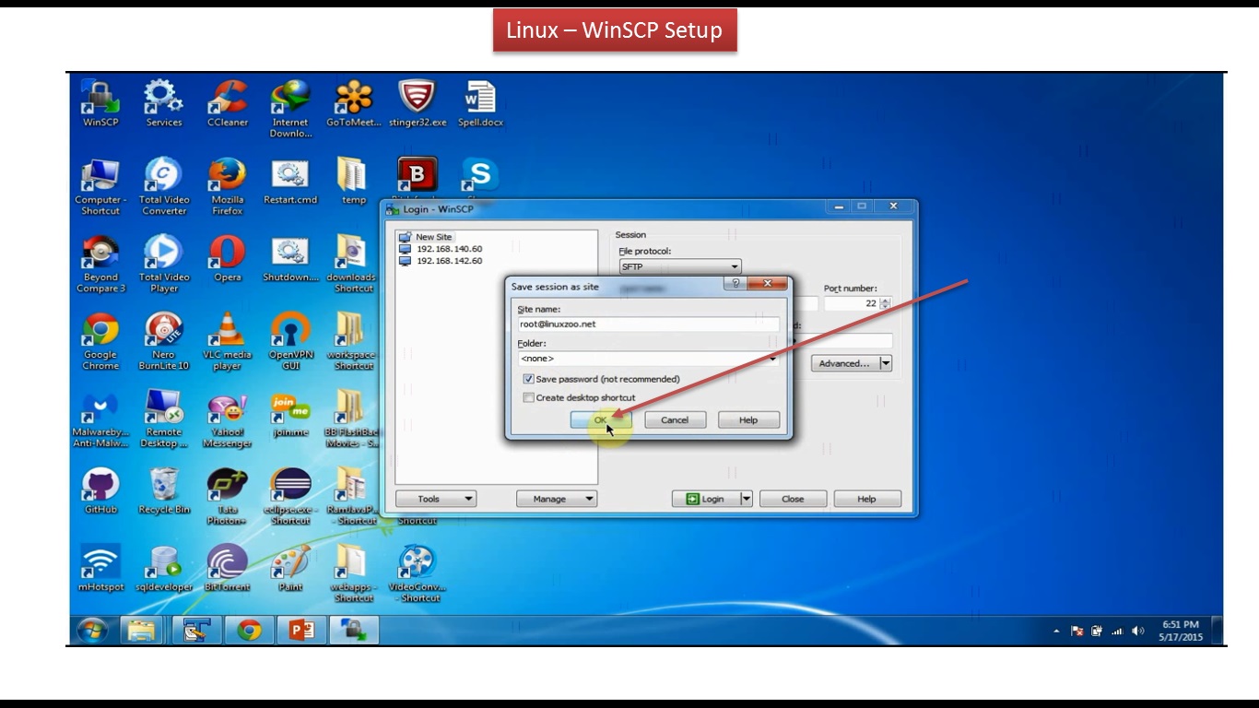The width and height of the screenshot is (1259, 708).
Task: Launch the mHotspot desktop icon
Action: (100, 568)
